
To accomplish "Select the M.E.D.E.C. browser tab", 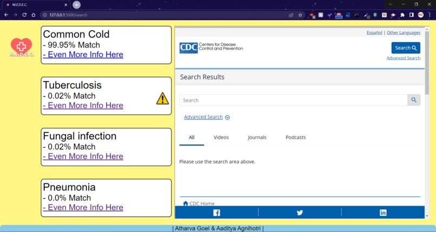I will (x=36, y=5).
